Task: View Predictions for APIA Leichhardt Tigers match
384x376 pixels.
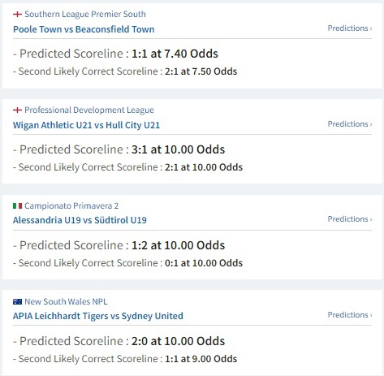Action: pos(350,315)
